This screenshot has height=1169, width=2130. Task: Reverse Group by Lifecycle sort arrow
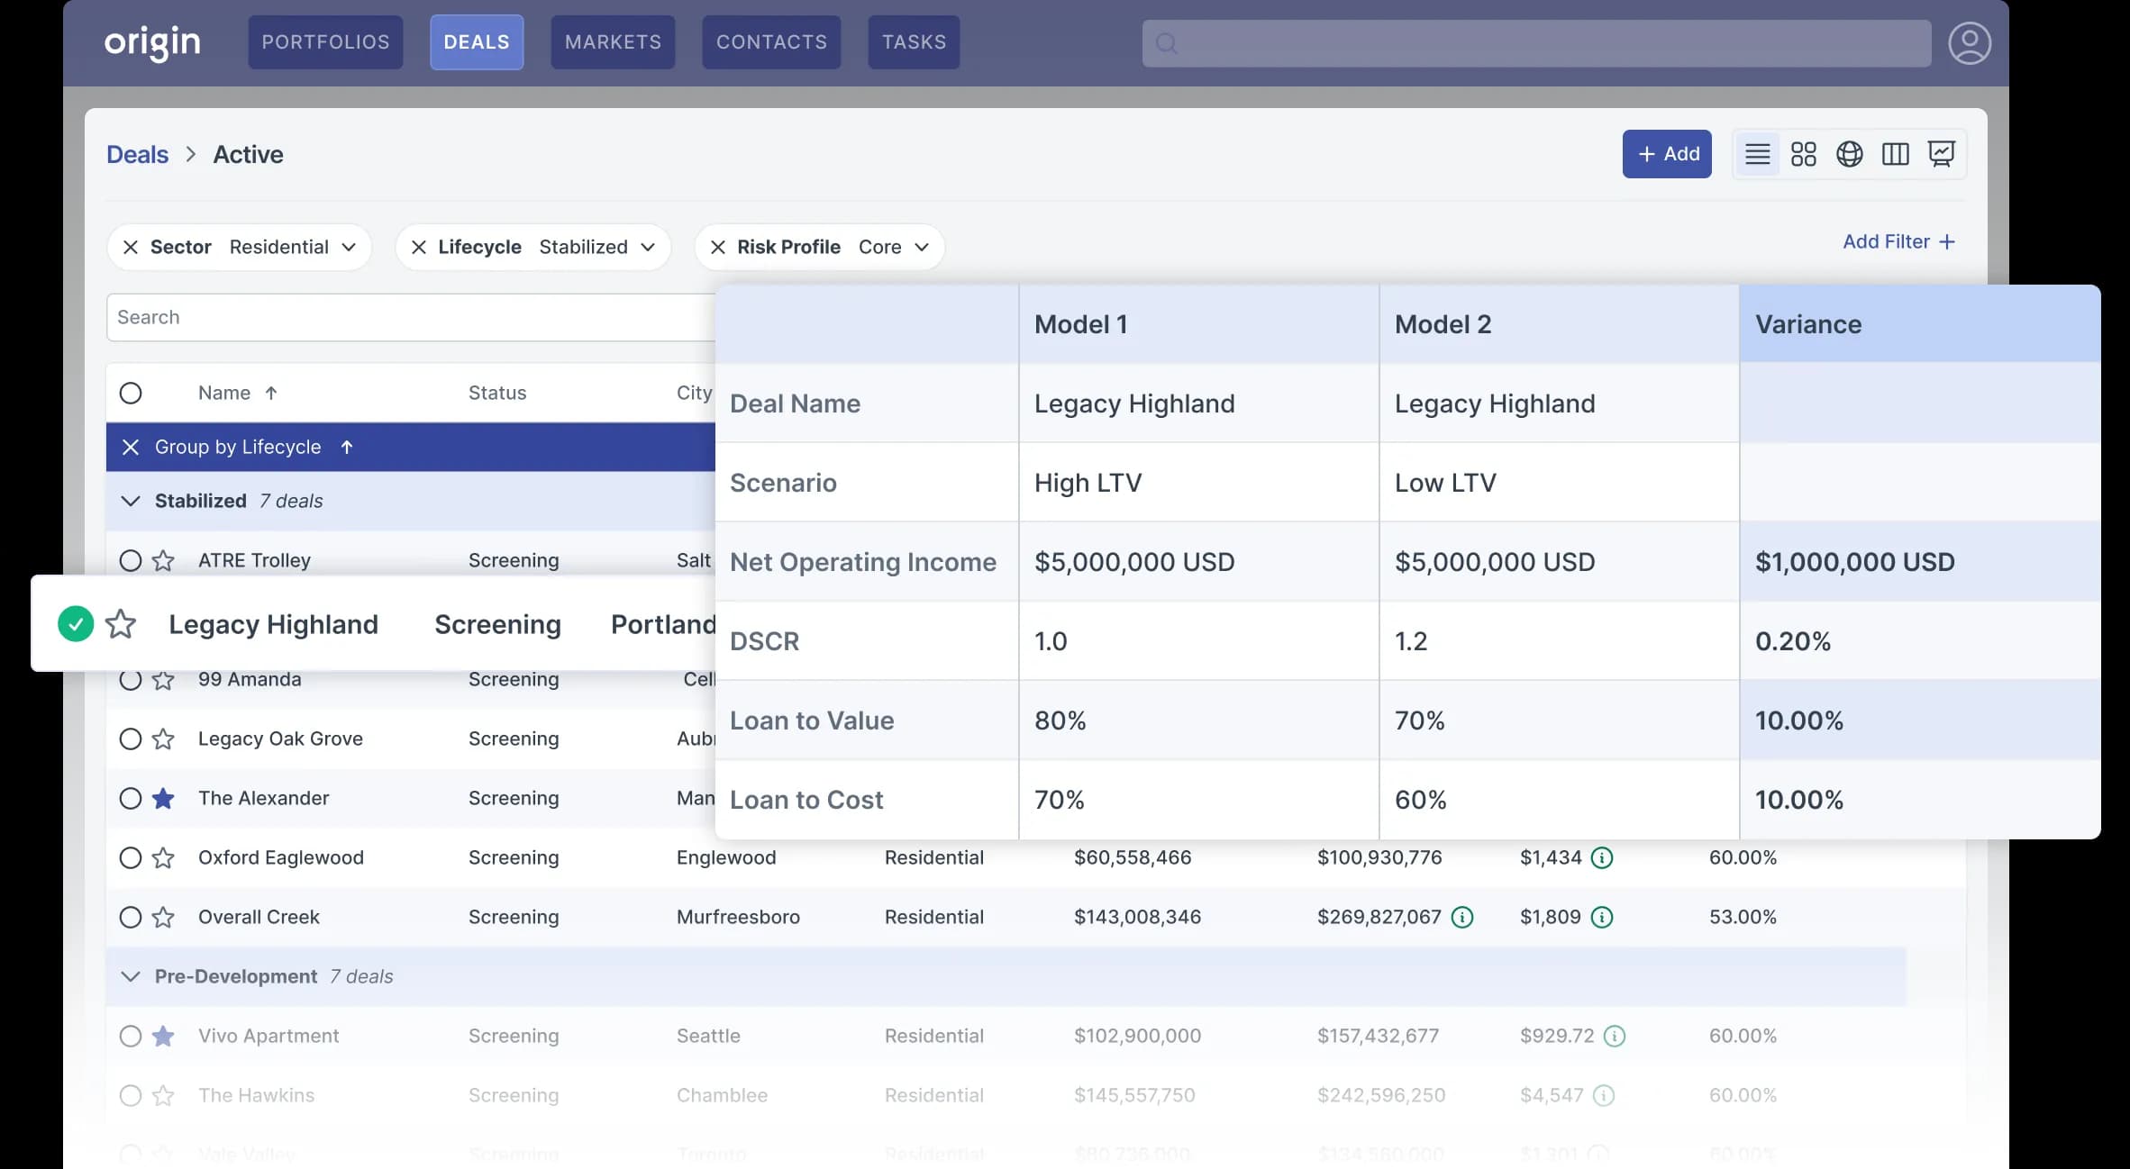347,447
